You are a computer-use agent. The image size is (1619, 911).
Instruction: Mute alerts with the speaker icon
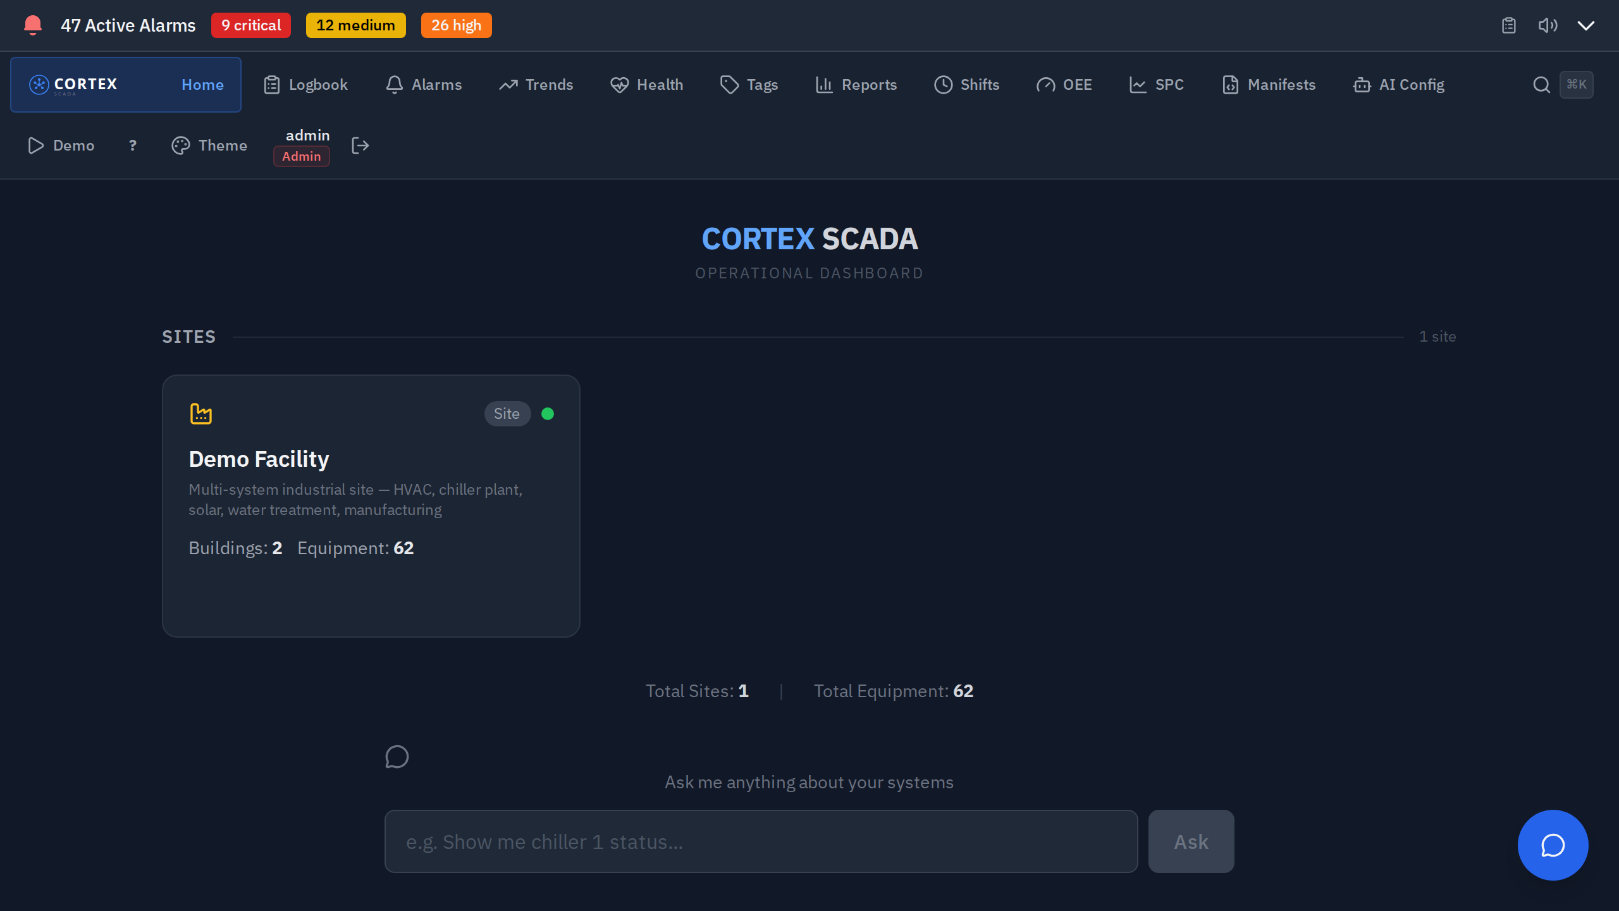(x=1548, y=25)
